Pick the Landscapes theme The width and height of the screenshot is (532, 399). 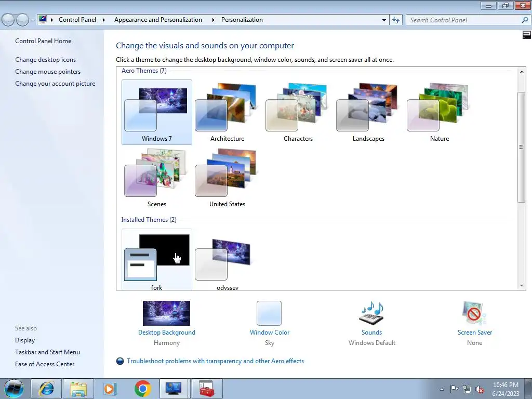click(368, 112)
